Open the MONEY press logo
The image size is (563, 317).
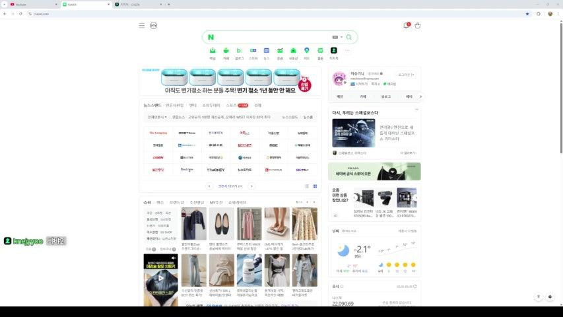click(x=215, y=170)
